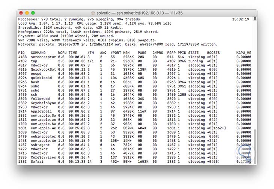274x189 pixels.
Task: Select the 'ssh' process with PID 3950
Action: 34,95
